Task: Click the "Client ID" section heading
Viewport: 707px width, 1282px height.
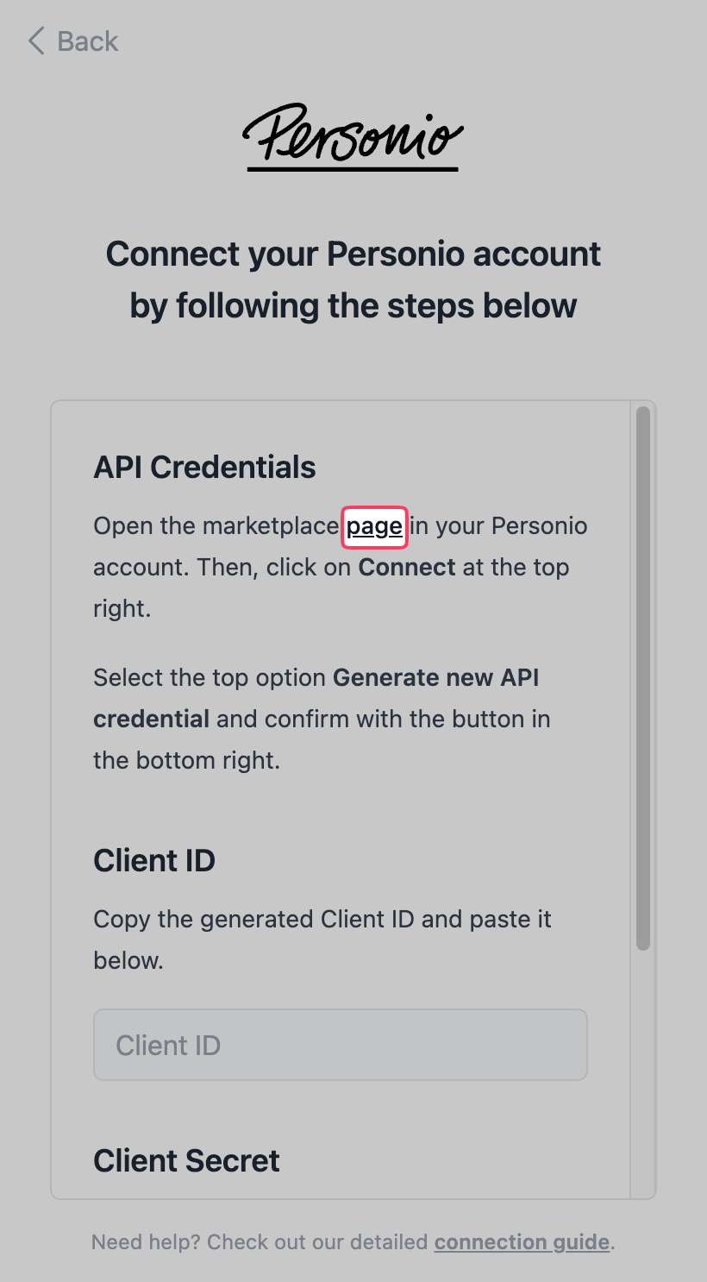Action: 154,860
